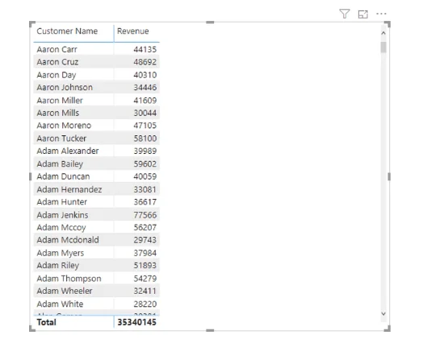Click the top-center visual resize handle
This screenshot has width=427, height=360.
pos(210,23)
